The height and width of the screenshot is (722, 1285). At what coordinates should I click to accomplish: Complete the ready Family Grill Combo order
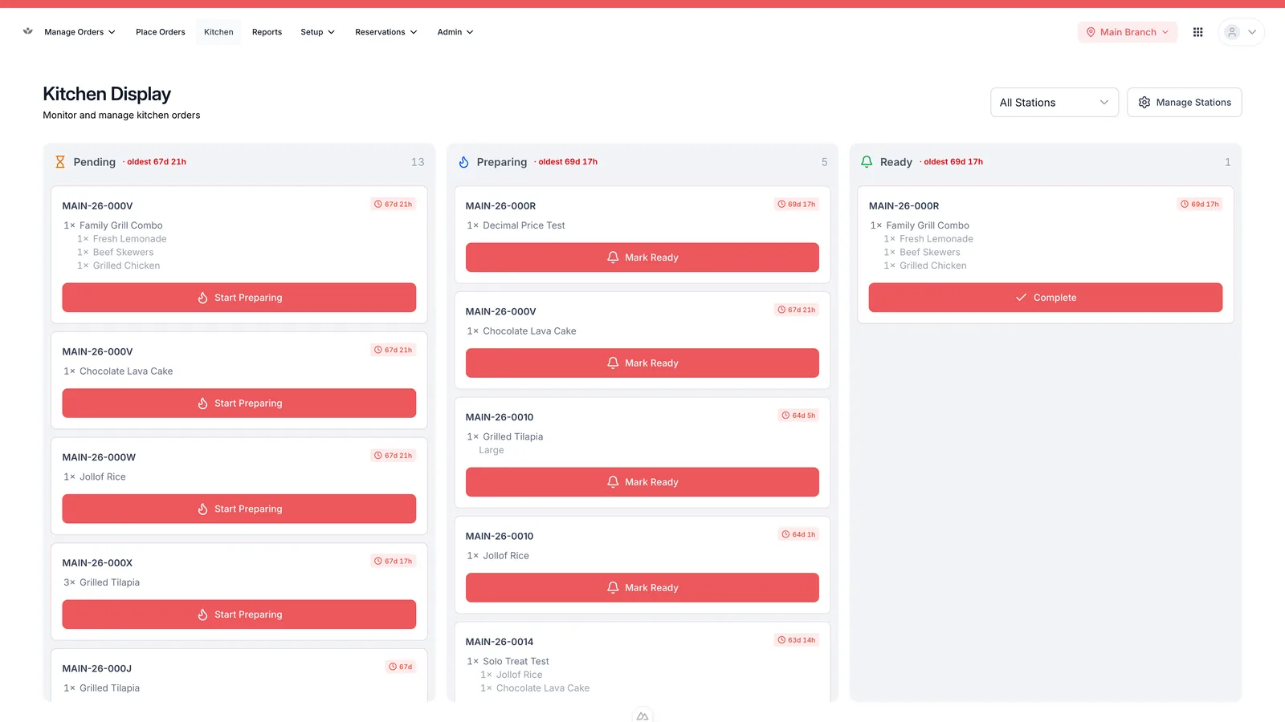(1046, 298)
